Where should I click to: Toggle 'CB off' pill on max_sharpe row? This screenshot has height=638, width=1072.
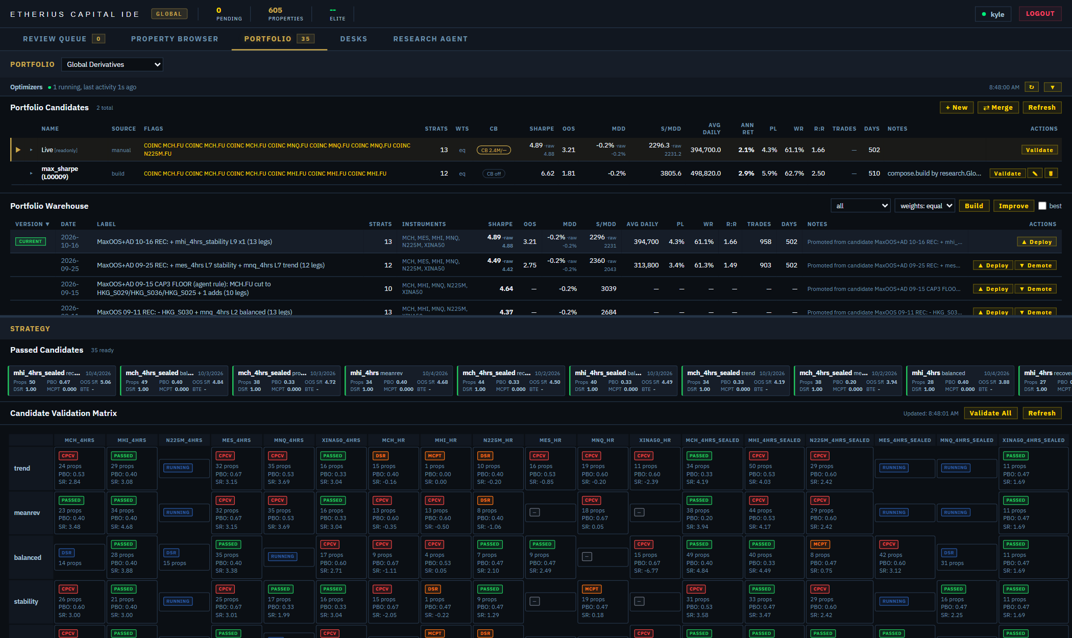494,174
